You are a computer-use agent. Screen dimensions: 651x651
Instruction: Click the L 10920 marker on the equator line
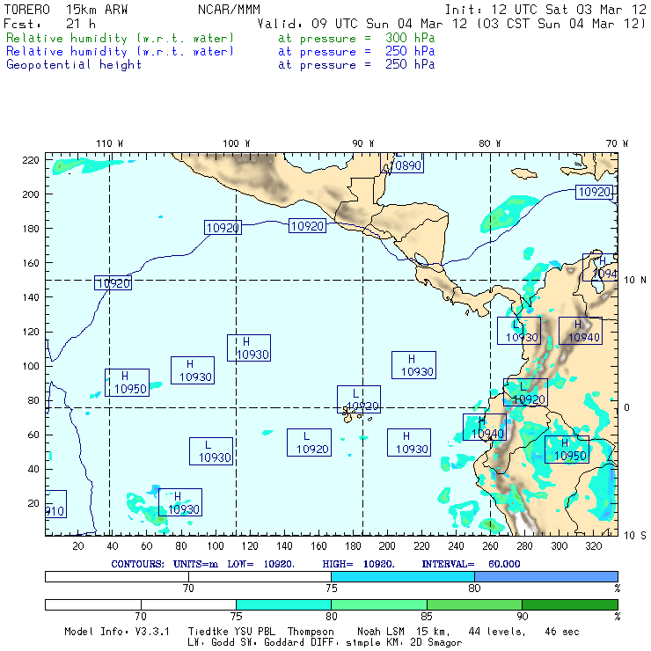(x=359, y=399)
